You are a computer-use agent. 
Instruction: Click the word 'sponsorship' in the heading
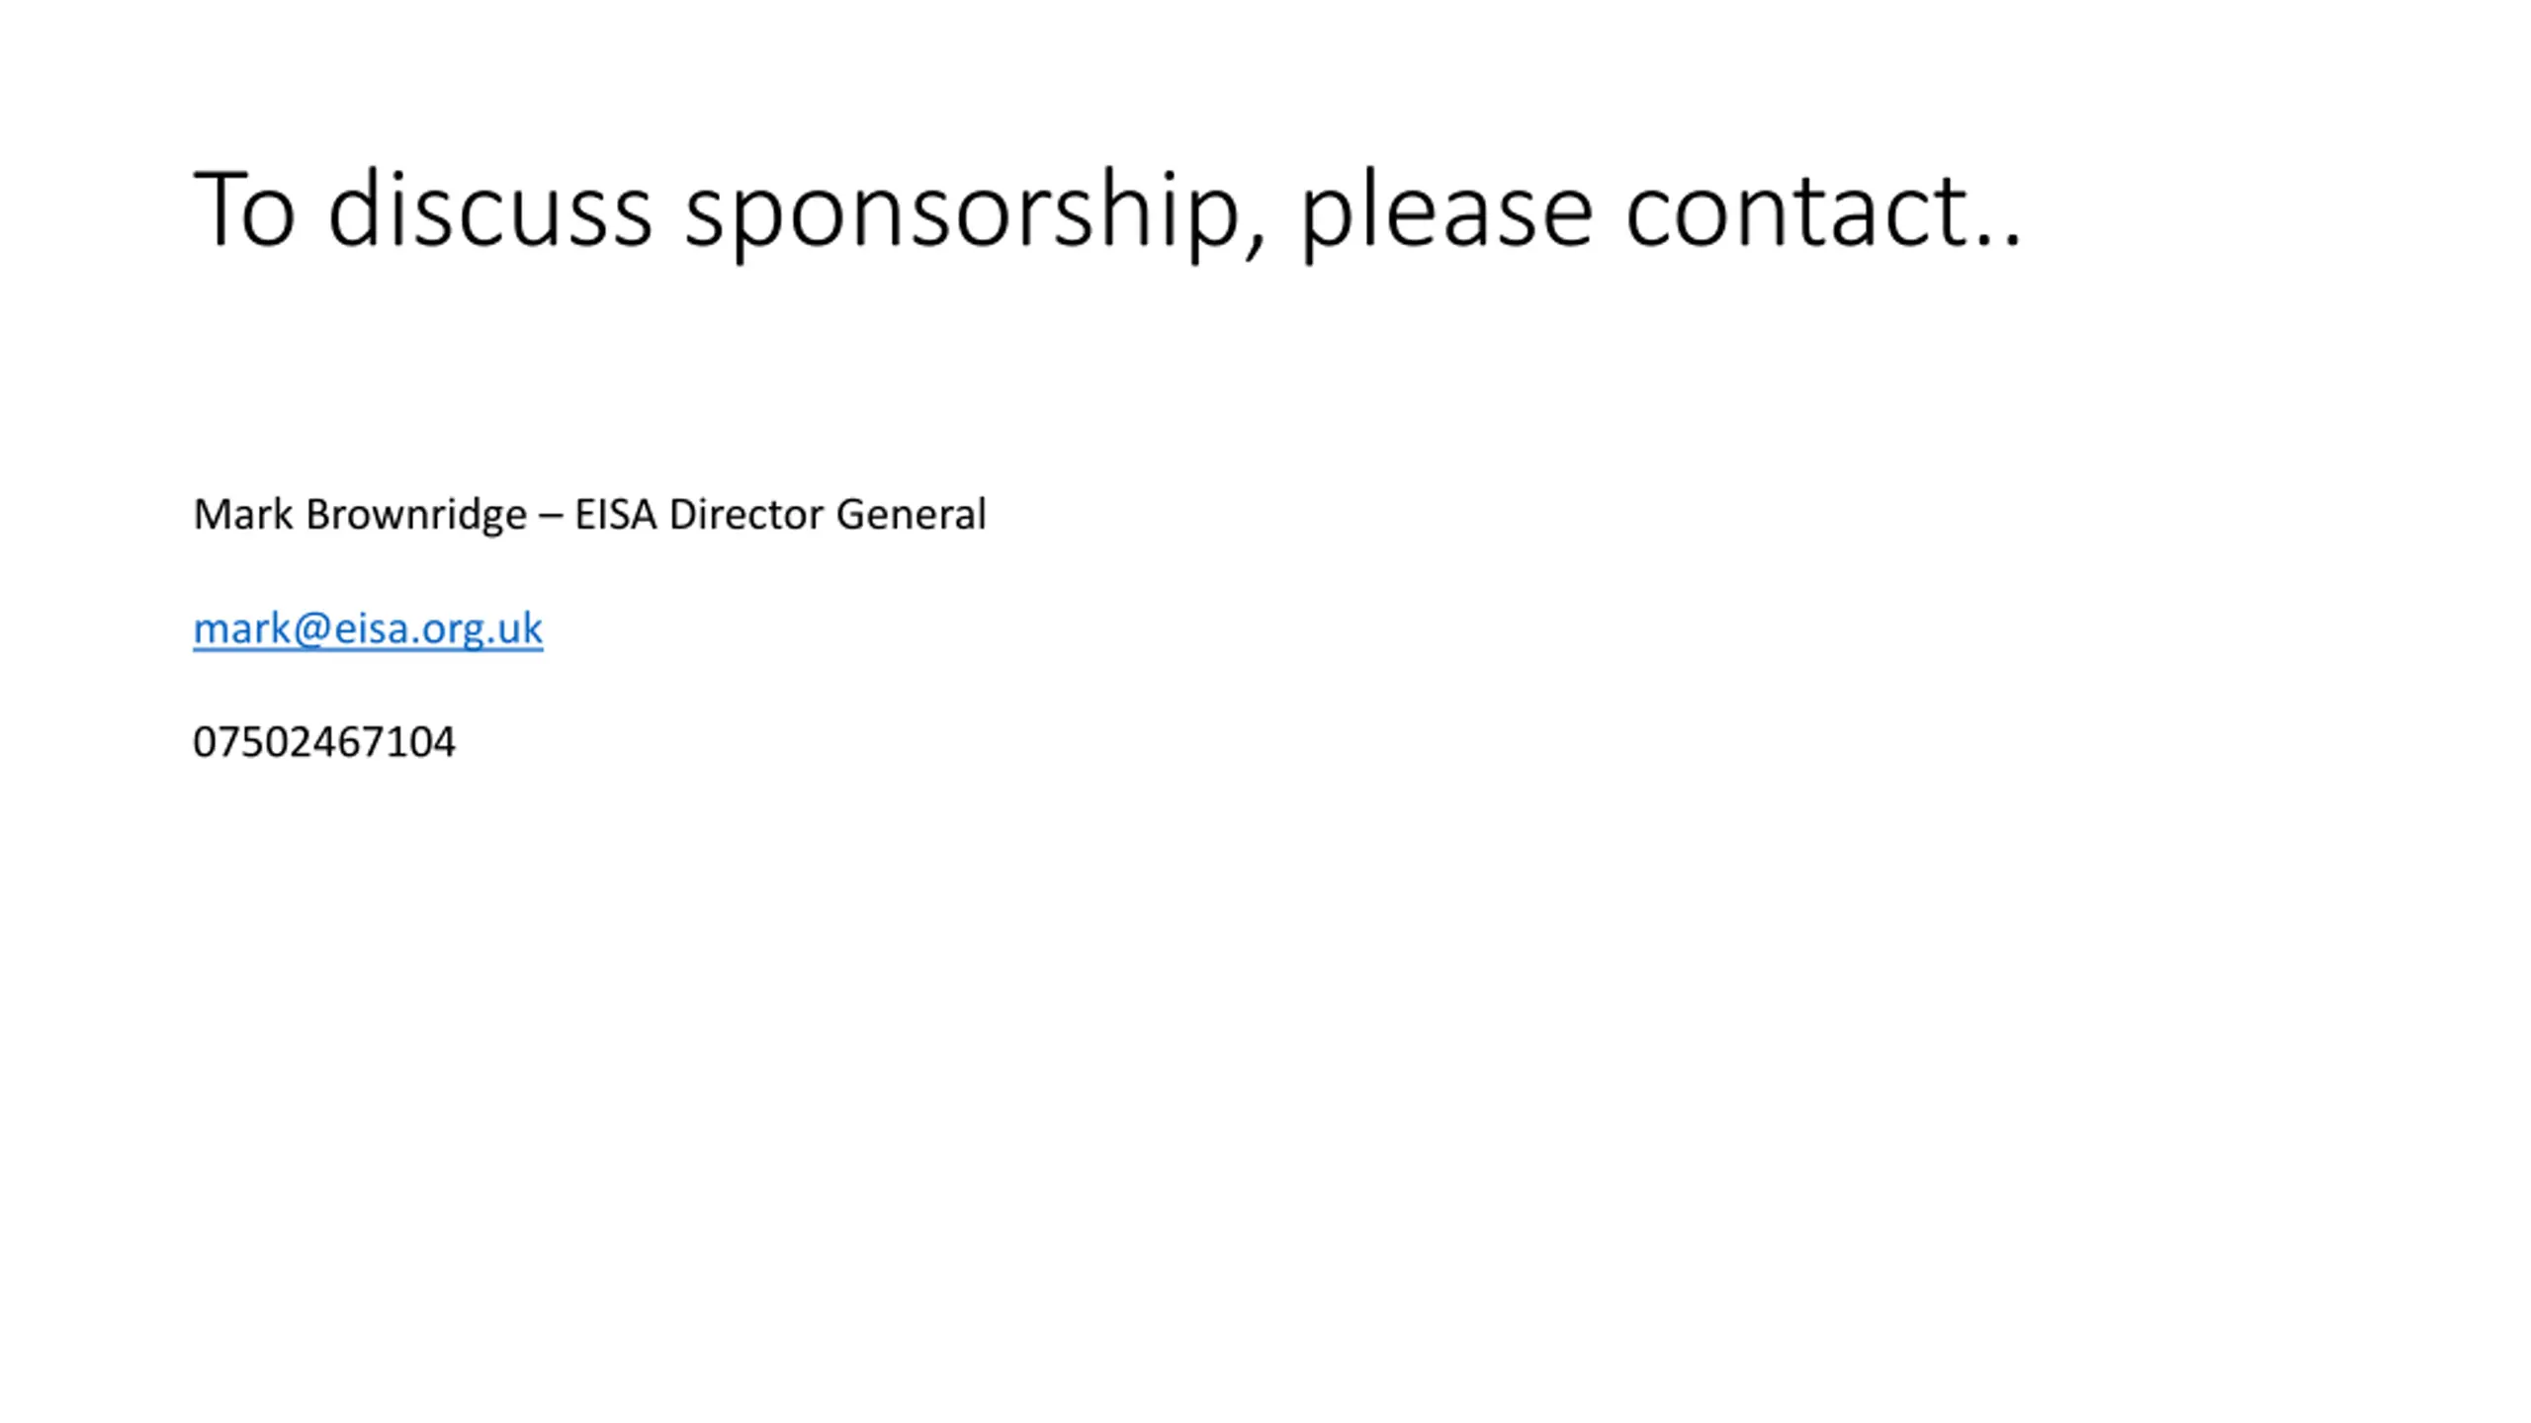click(962, 211)
